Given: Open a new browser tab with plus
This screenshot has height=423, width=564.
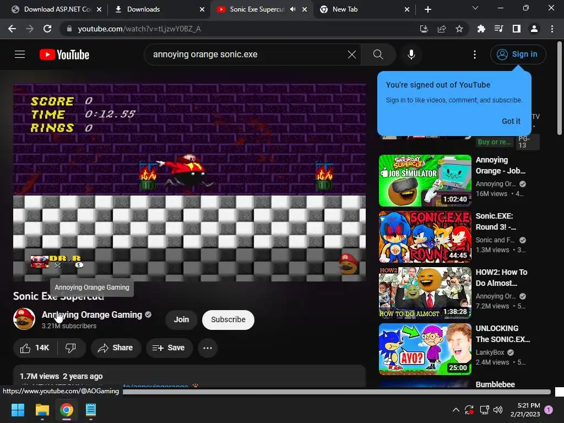Looking at the screenshot, I should (x=427, y=9).
